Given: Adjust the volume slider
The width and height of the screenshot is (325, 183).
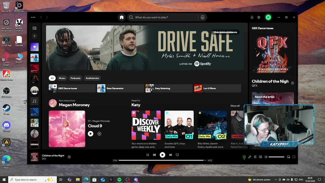Looking at the screenshot, I should tap(277, 157).
